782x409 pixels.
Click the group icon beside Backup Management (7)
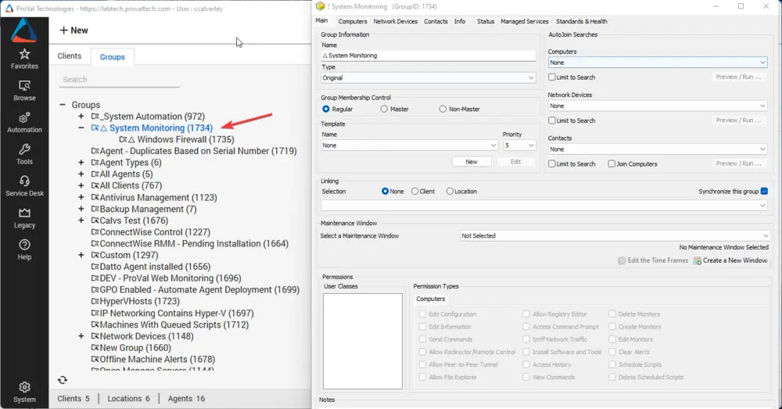(x=95, y=209)
